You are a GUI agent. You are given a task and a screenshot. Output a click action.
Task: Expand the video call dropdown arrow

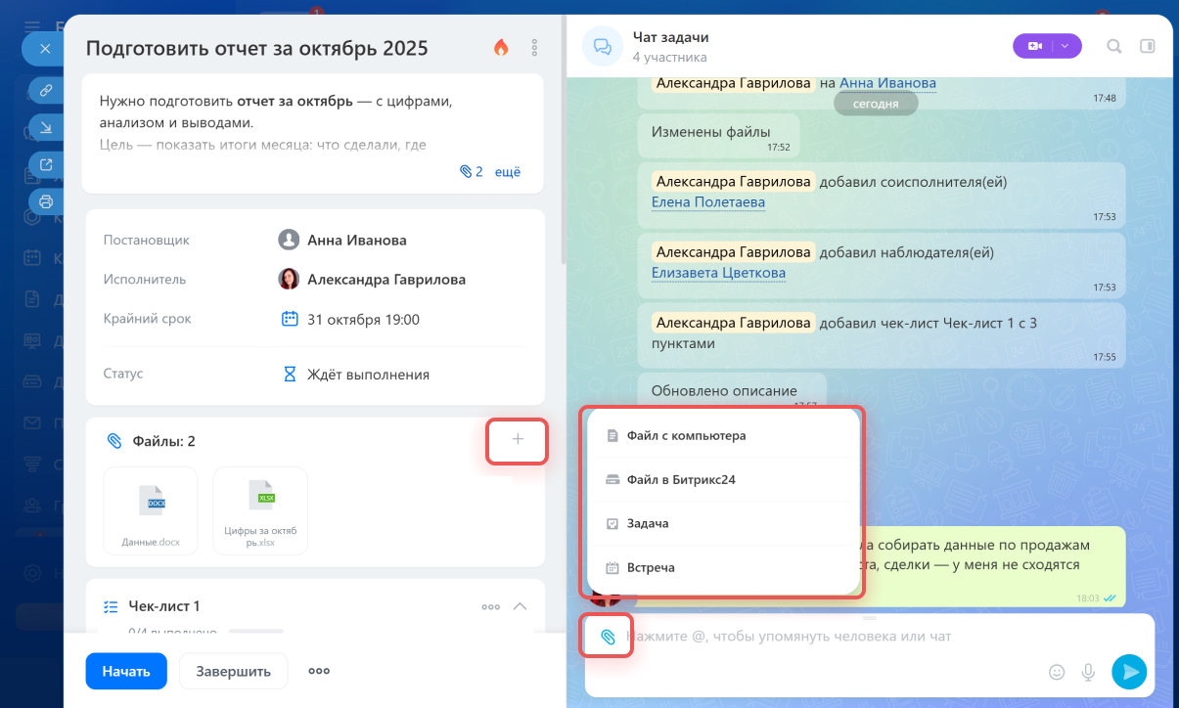coord(1066,46)
